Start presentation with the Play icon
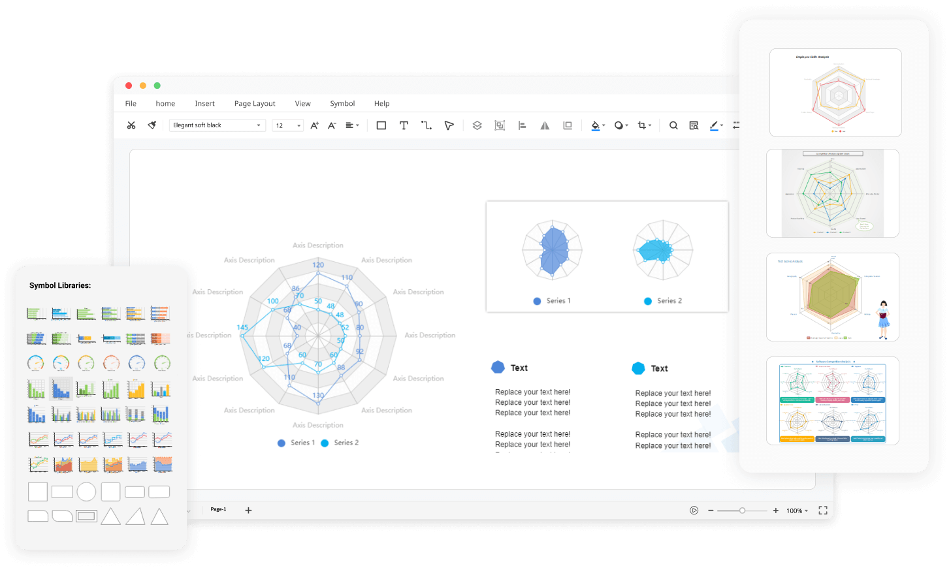Viewport: 951px width, 568px height. pyautogui.click(x=694, y=511)
